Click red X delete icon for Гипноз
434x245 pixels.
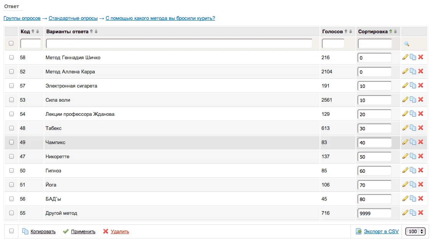pos(421,170)
